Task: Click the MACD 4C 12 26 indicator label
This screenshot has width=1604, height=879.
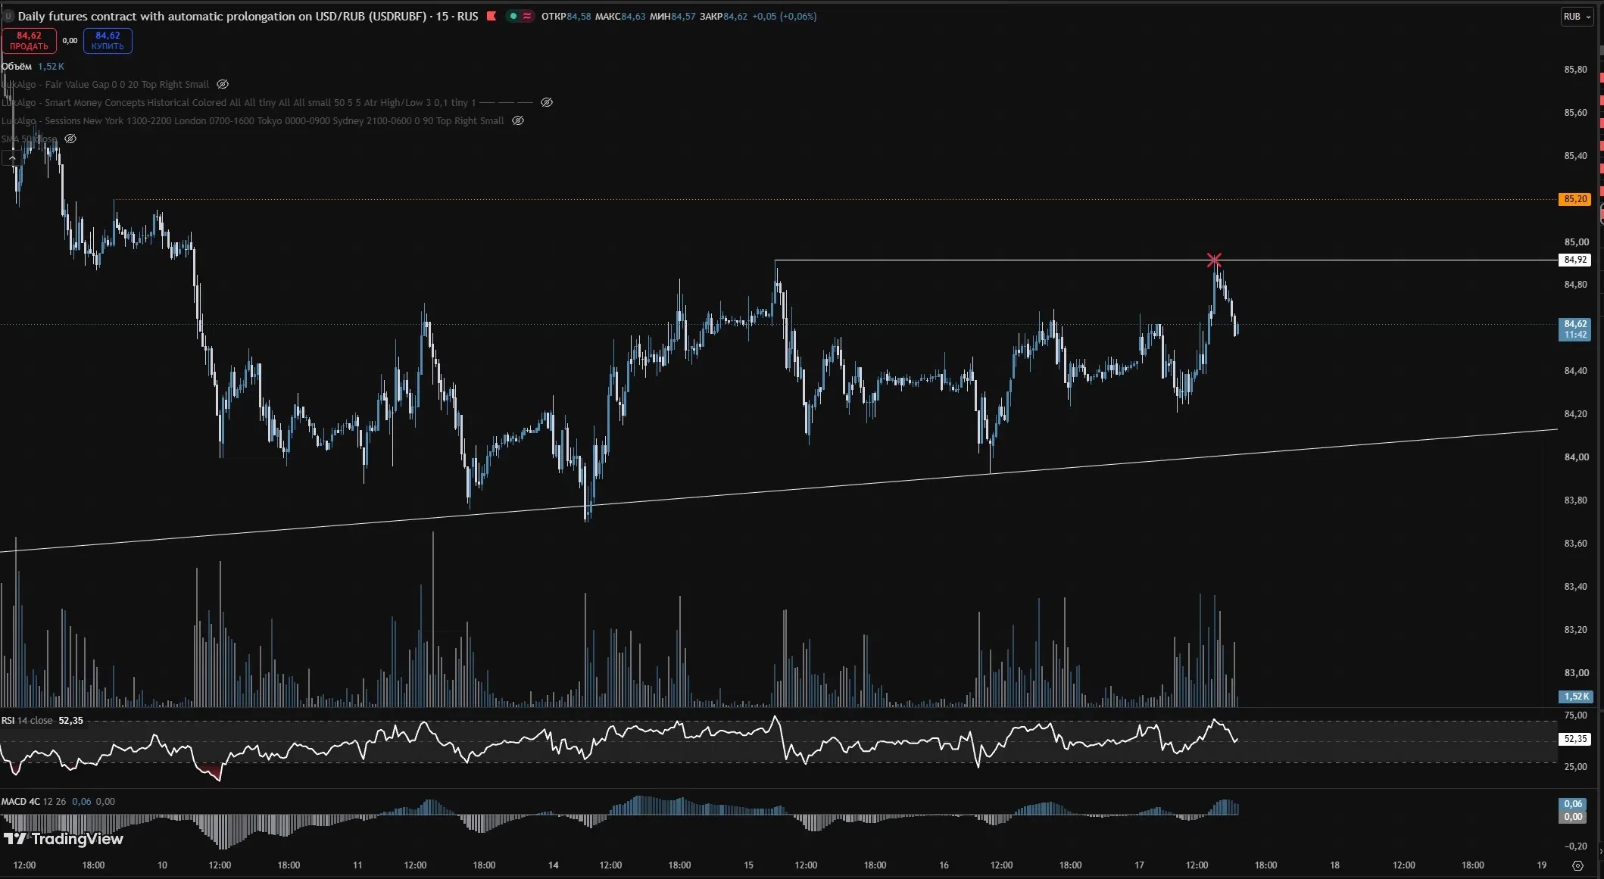Action: point(33,801)
